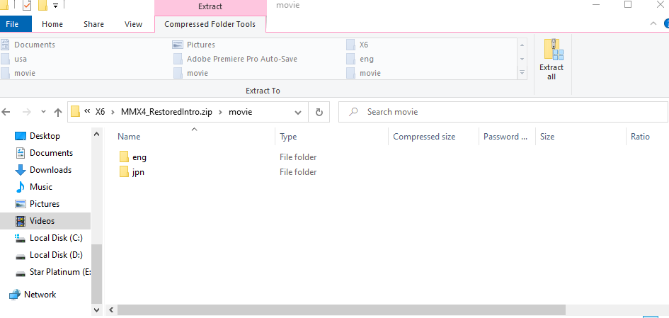Click the Properties checkmark icon in title bar

click(27, 6)
